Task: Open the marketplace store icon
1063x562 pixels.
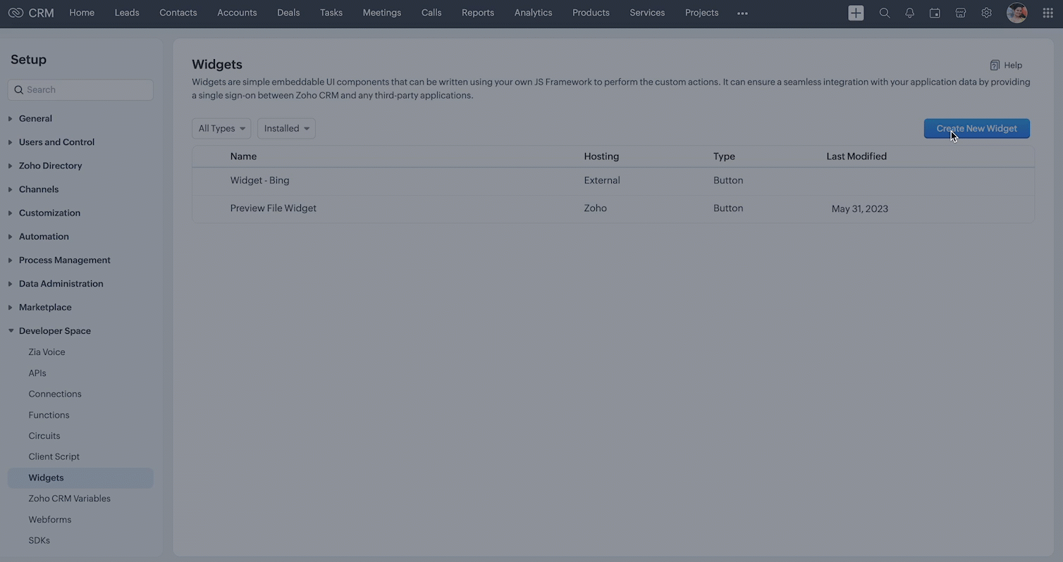Action: 960,13
